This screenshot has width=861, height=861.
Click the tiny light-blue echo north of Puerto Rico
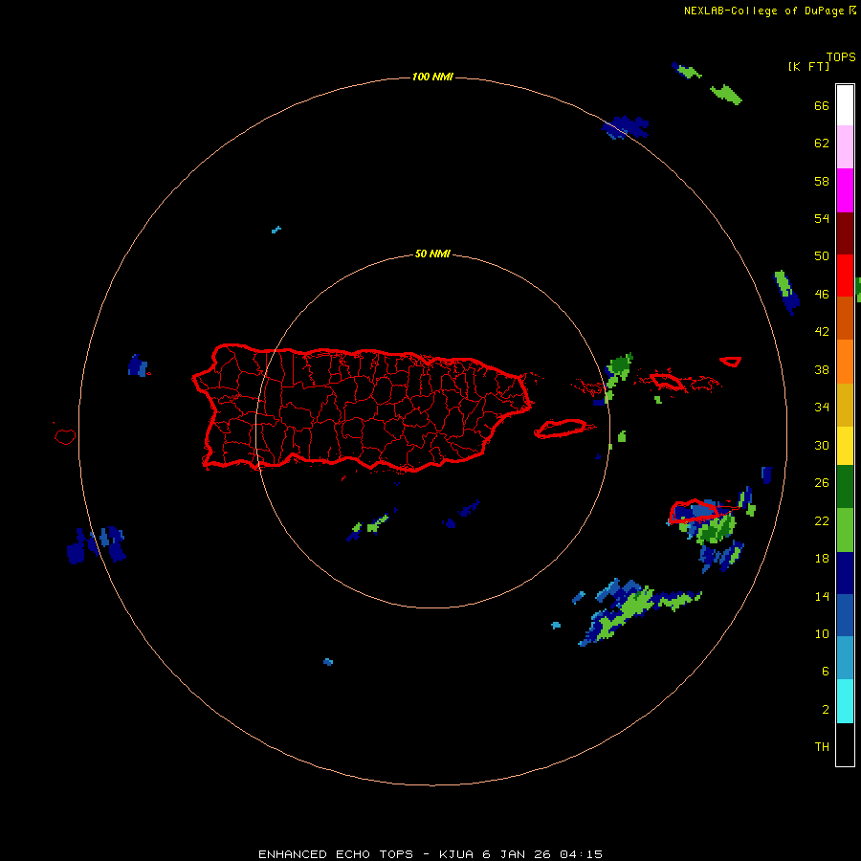pos(276,230)
